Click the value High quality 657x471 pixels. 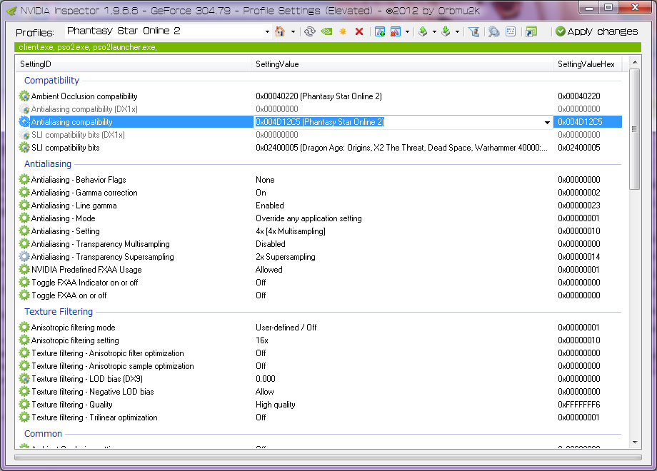coord(275,405)
